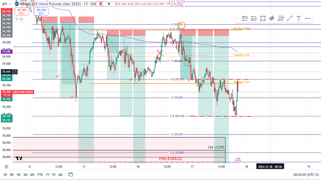Click the Nikkei 225 symbol logo
The width and height of the screenshot is (321, 180).
tap(17, 4)
